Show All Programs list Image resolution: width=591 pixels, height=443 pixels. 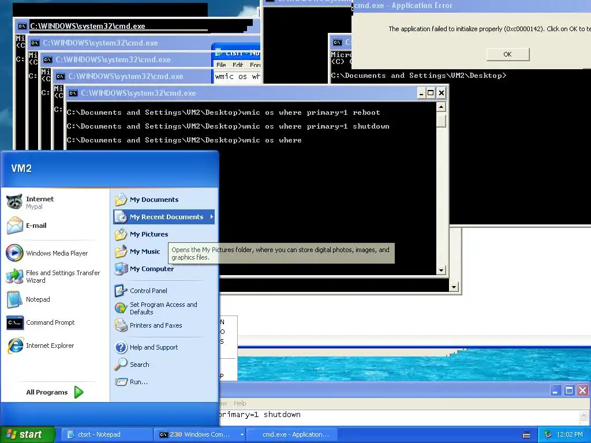pyautogui.click(x=55, y=392)
